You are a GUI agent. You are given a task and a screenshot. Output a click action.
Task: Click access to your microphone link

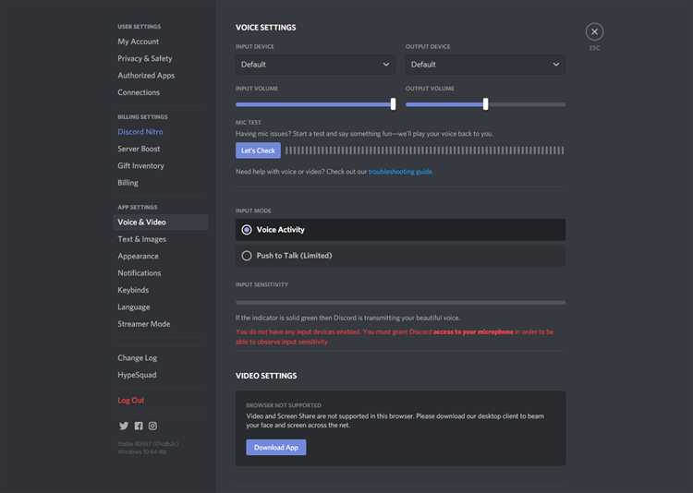[x=473, y=331]
